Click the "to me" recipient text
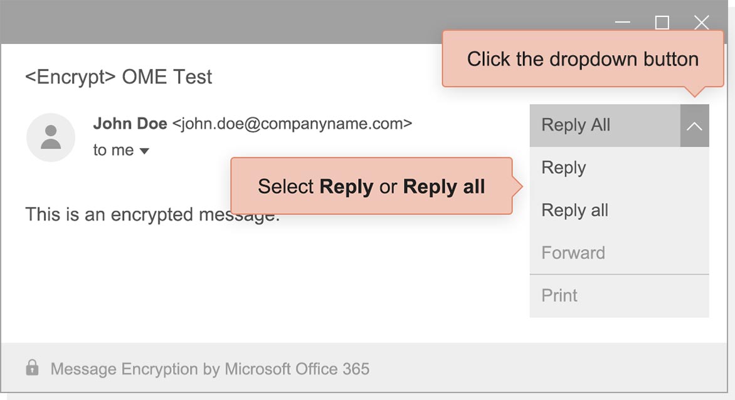This screenshot has height=400, width=735. coord(114,150)
